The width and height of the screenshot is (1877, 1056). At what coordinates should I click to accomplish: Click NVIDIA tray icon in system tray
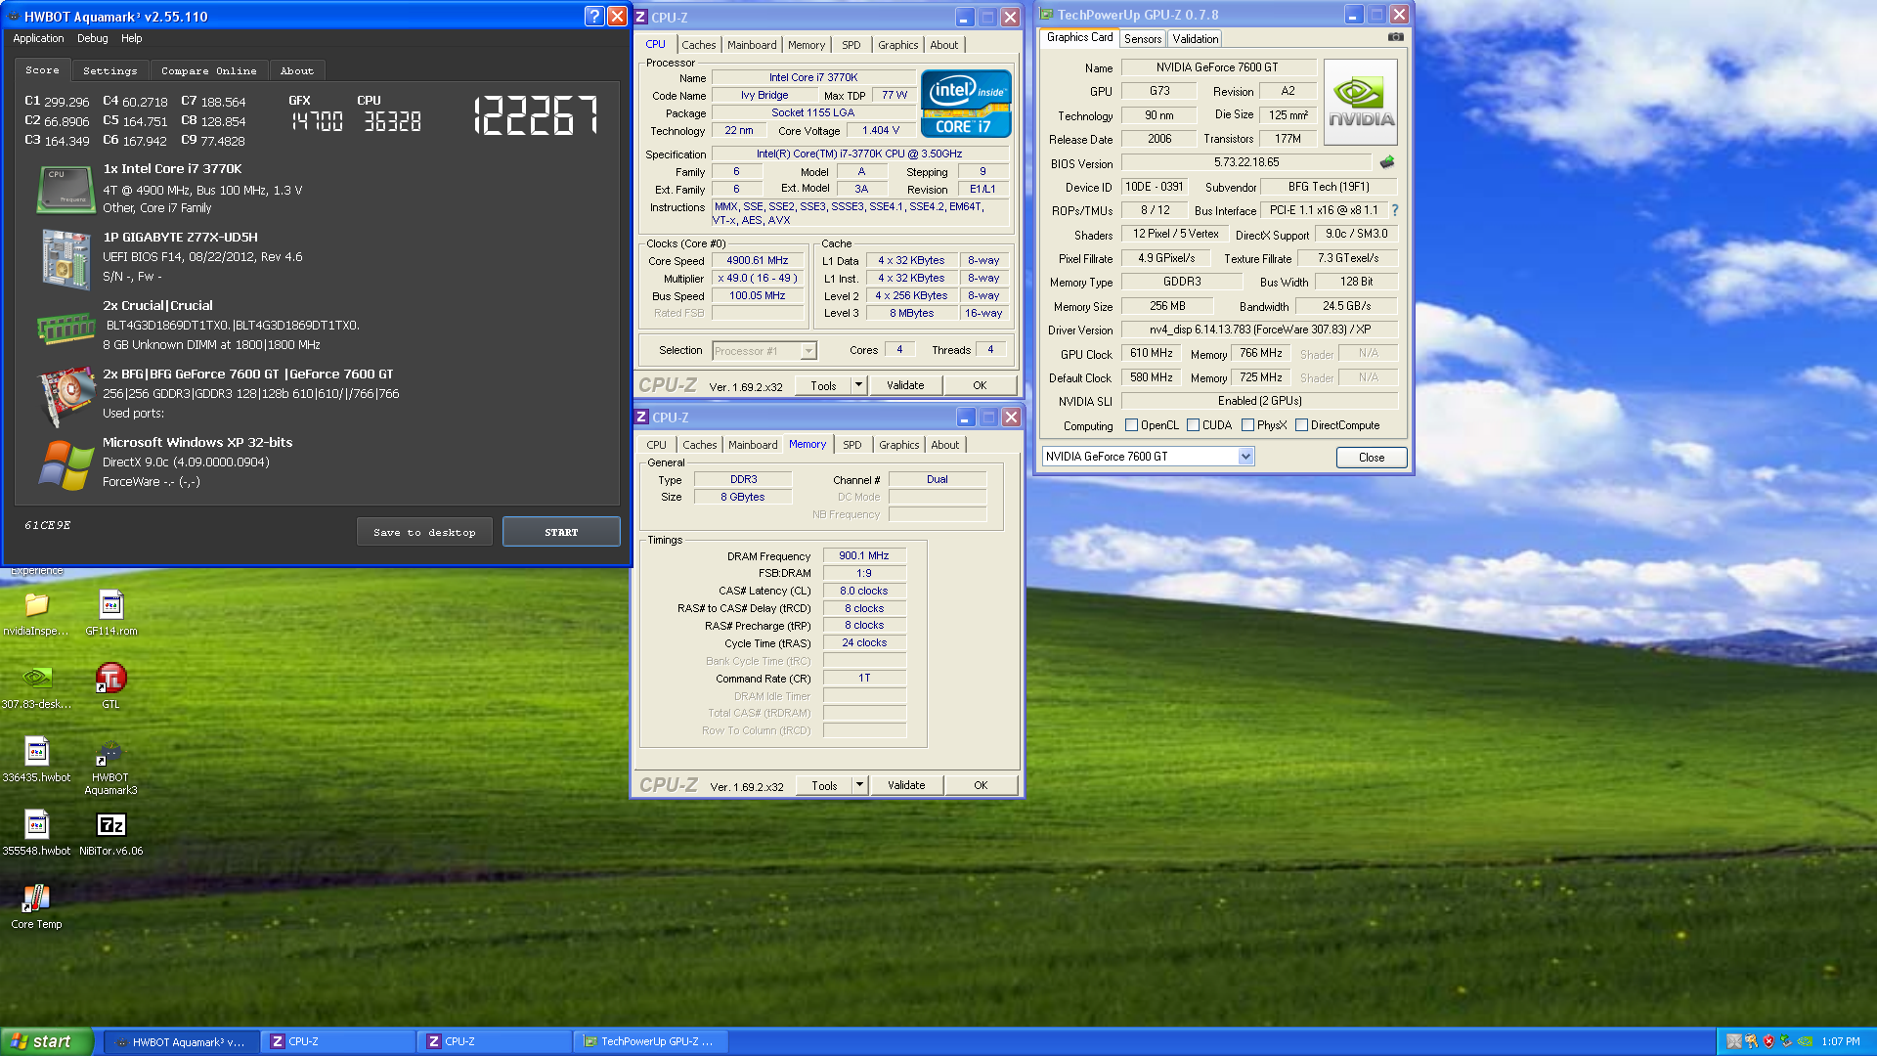coord(1805,1041)
